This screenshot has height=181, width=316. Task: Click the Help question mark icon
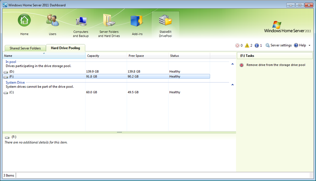pyautogui.click(x=296, y=45)
